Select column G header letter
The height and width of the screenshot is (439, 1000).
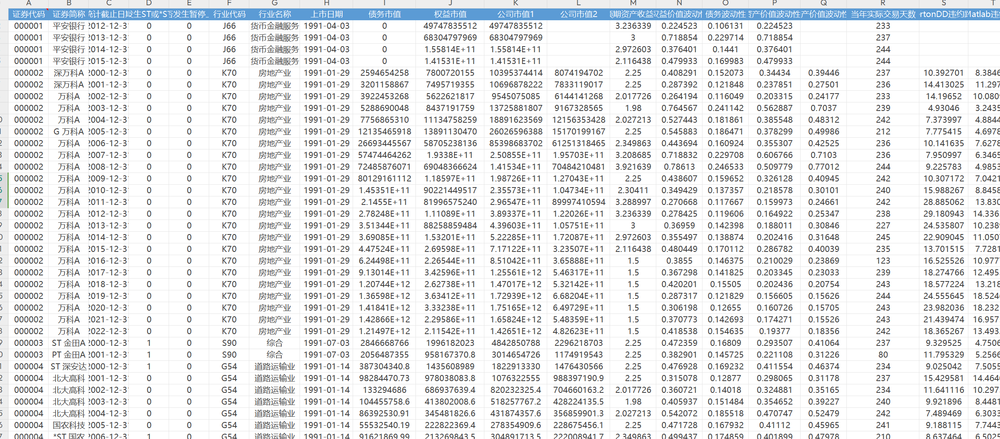click(274, 3)
